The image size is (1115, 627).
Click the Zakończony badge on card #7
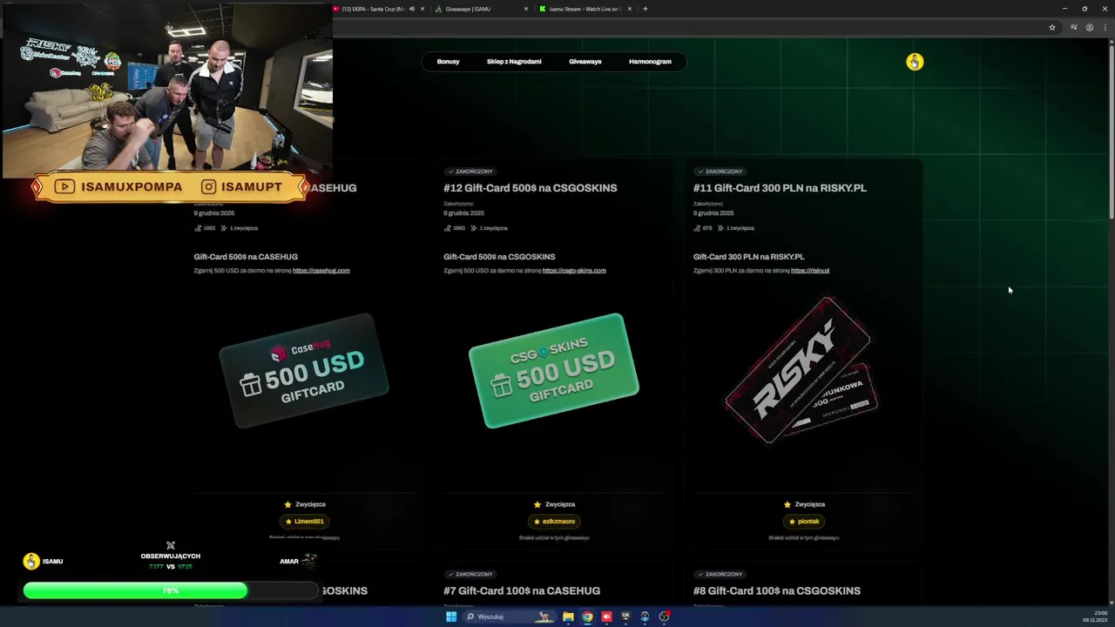click(470, 575)
